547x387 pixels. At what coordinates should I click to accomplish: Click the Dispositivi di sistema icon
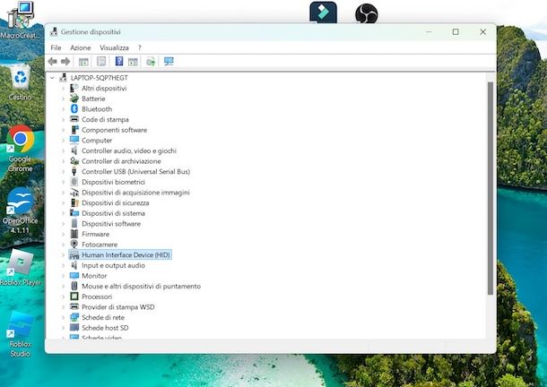point(74,212)
